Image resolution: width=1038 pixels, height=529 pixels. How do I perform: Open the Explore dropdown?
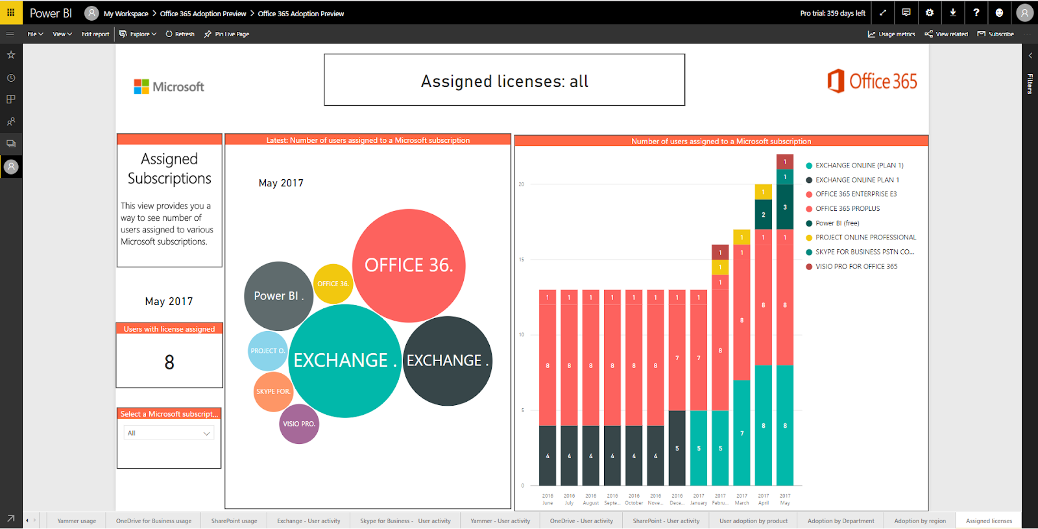coord(138,34)
